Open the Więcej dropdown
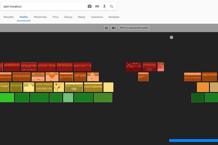 point(81,17)
